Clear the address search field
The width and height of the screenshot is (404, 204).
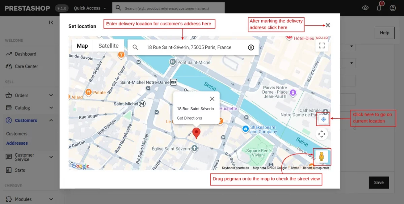(x=251, y=47)
